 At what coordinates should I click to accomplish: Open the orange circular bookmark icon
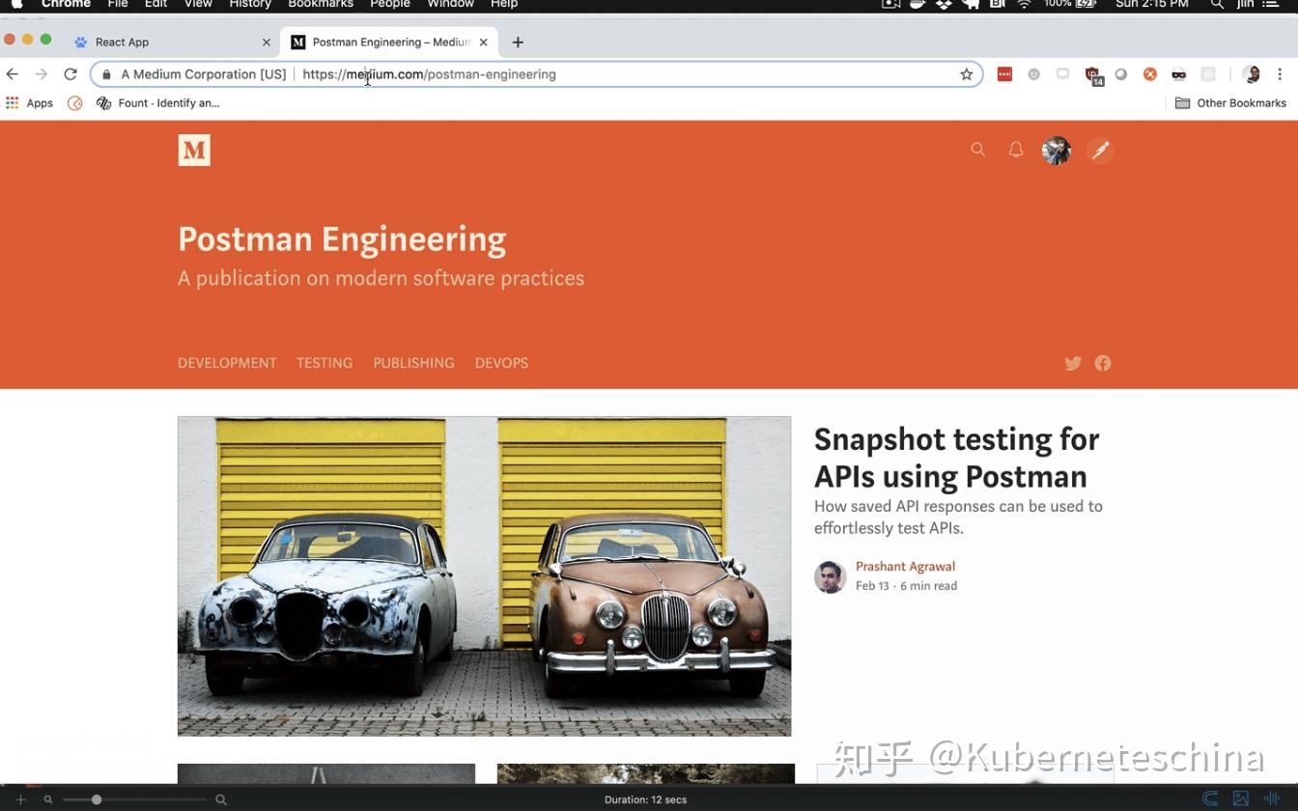click(74, 103)
